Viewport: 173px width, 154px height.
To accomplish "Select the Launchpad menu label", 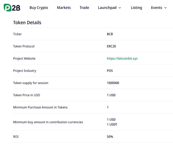I will [x=107, y=8].
